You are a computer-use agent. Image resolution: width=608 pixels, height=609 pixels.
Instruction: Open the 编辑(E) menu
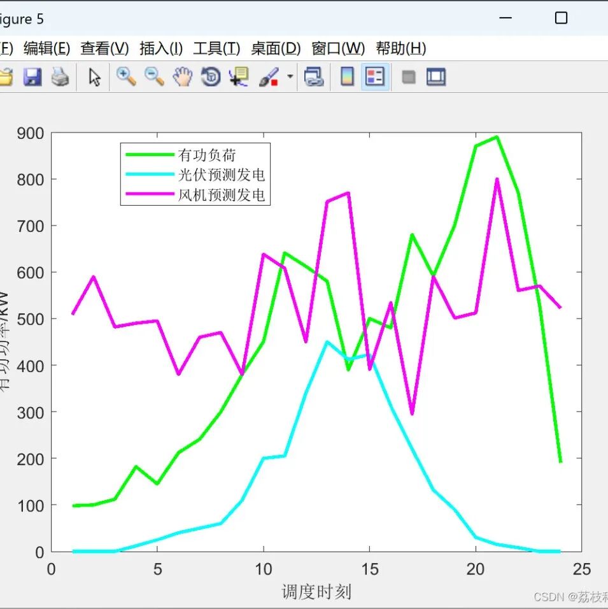46,48
